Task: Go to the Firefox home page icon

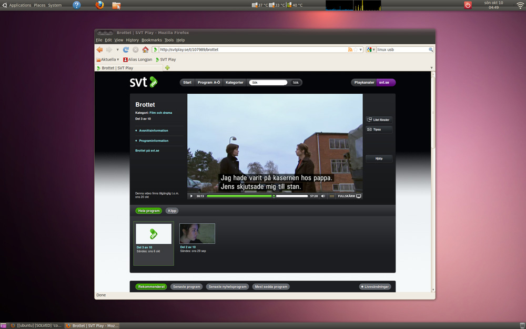Action: click(145, 49)
